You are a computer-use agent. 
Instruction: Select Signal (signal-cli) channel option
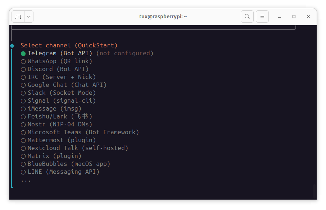23,101
